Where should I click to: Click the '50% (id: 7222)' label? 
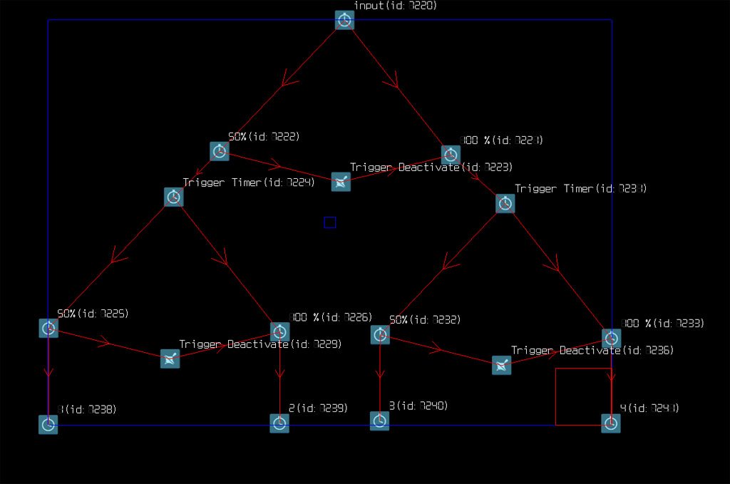click(x=264, y=136)
